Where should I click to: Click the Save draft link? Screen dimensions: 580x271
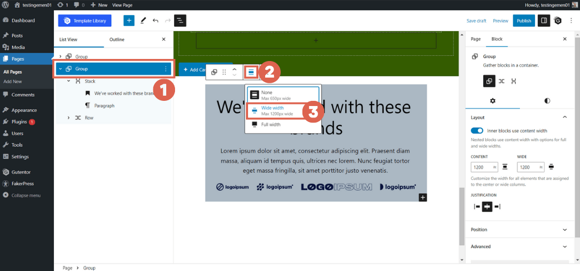pos(476,21)
